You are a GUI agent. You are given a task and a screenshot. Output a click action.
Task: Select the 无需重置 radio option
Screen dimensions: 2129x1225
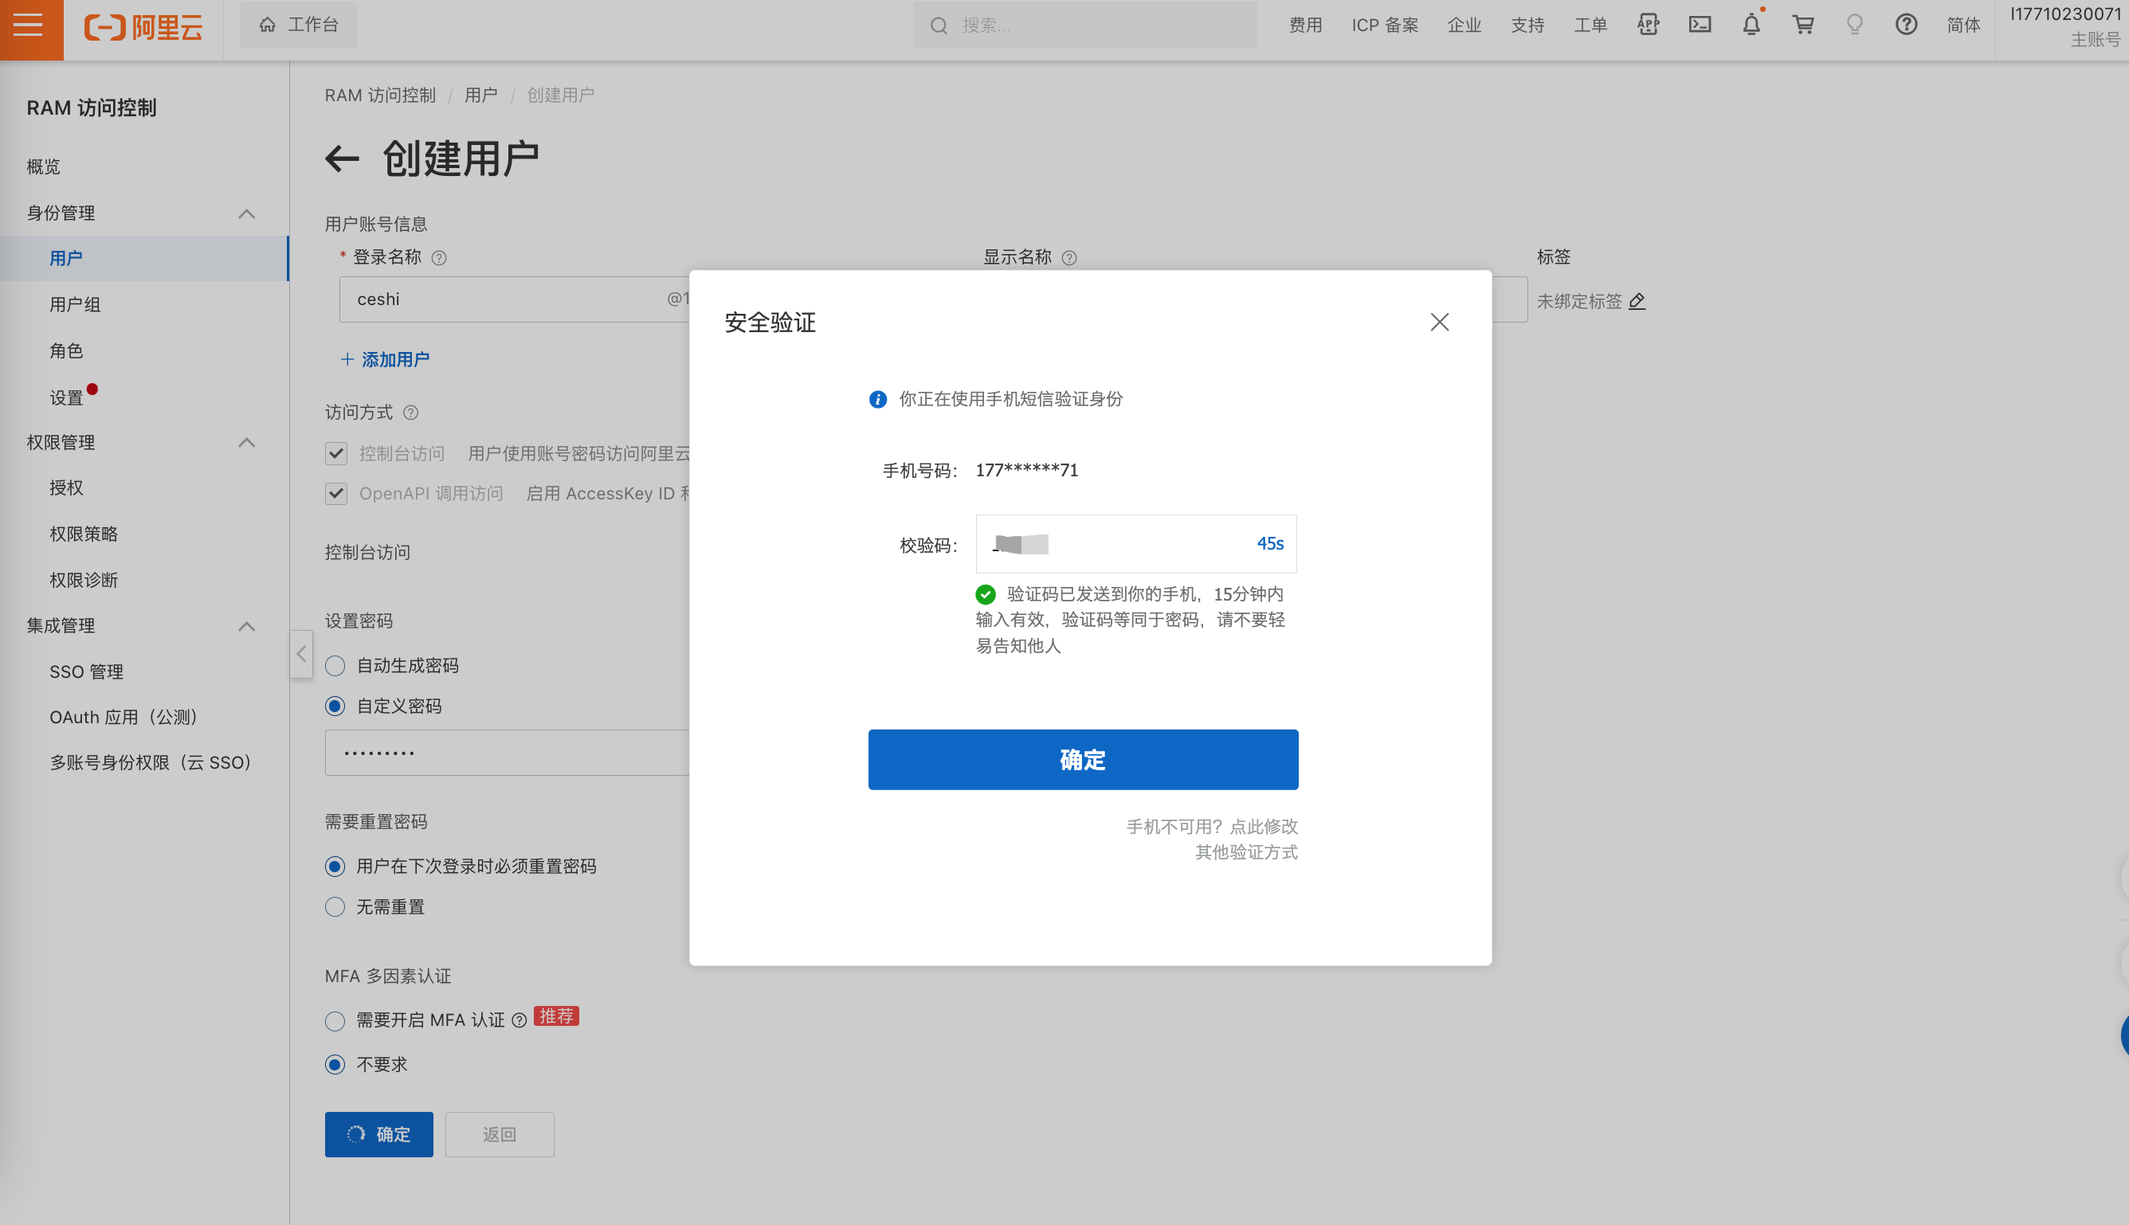[x=335, y=906]
